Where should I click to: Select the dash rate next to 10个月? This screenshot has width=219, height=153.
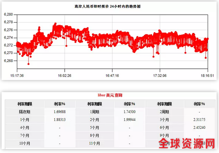tap(60, 144)
